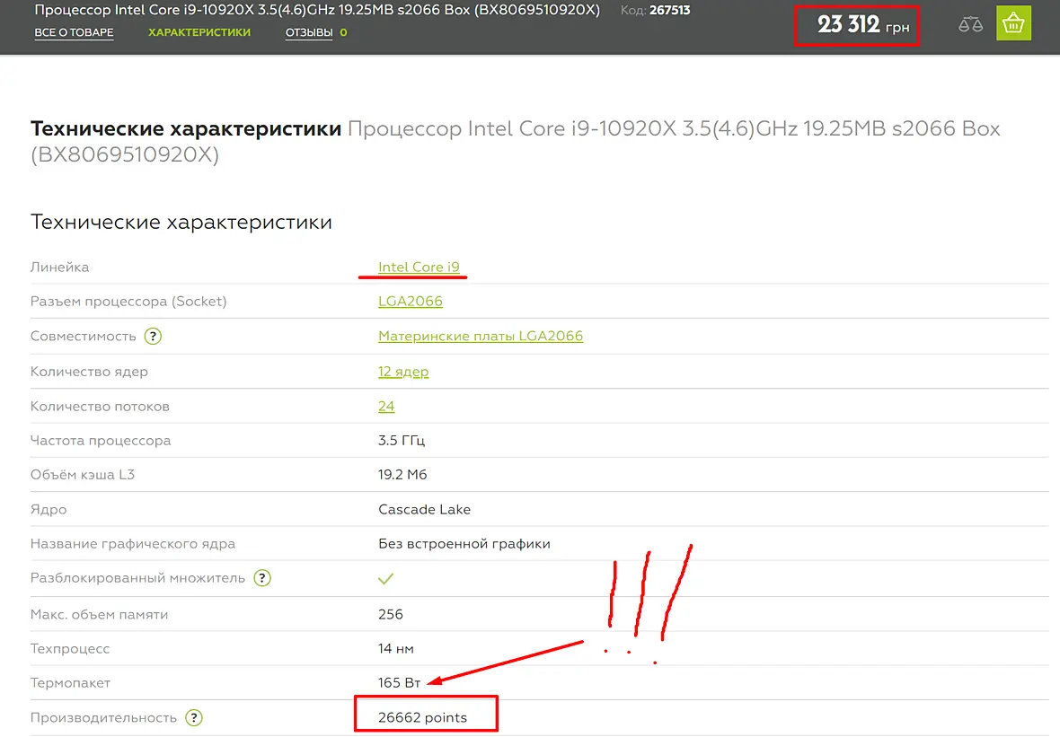Open Материнские платы LGA2066 link
1060x737 pixels.
(x=481, y=336)
